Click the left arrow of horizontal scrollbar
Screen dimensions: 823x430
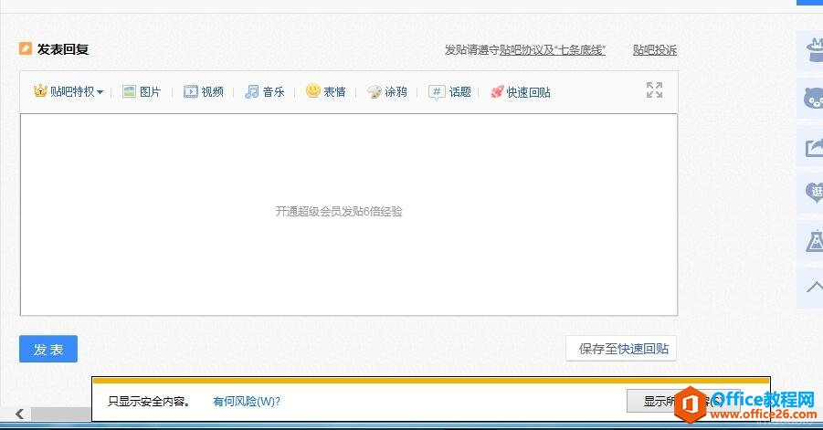click(19, 414)
